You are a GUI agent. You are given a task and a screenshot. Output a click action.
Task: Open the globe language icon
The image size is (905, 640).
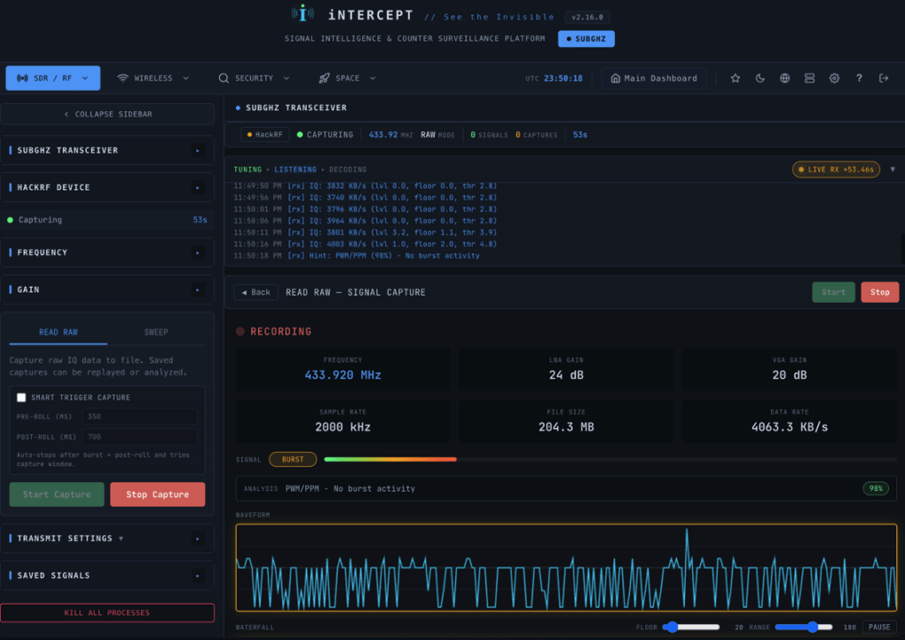pyautogui.click(x=784, y=78)
